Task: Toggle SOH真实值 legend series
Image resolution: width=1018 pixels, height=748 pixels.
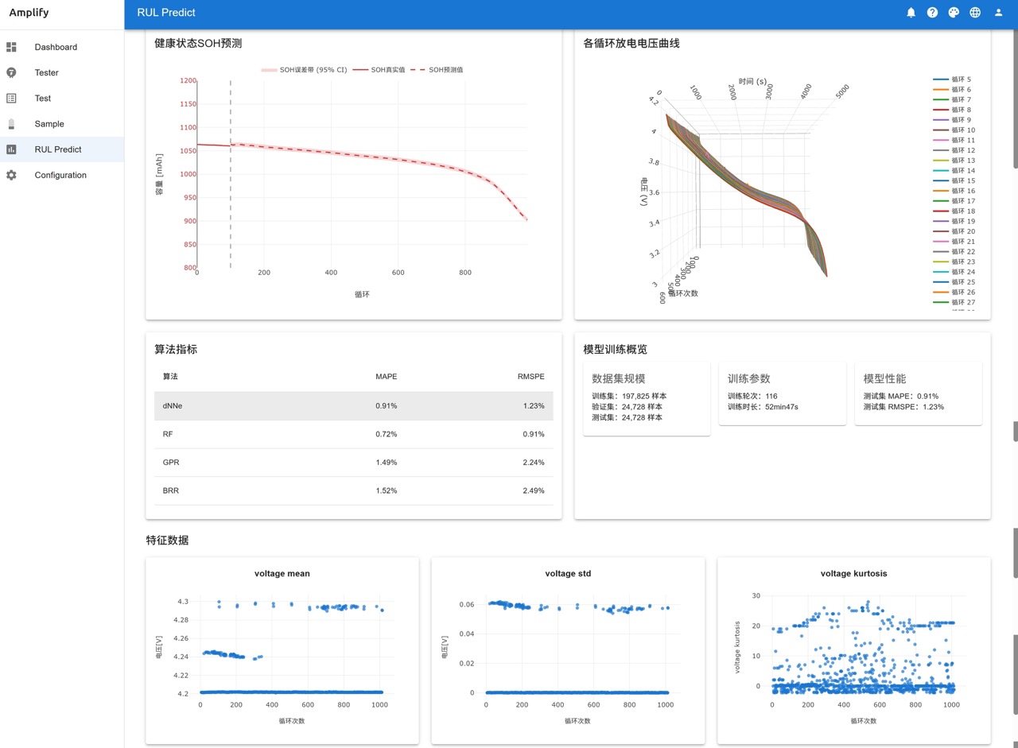Action: 379,70
